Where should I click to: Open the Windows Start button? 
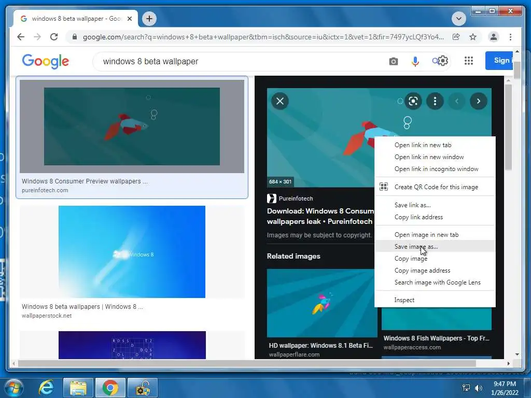coord(14,388)
